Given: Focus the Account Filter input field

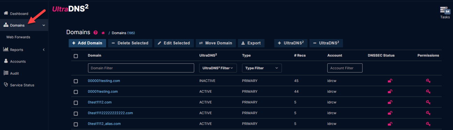Looking at the screenshot, I should coord(345,68).
